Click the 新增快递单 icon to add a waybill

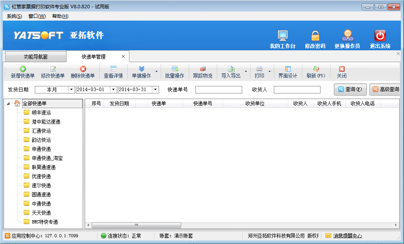[22, 71]
